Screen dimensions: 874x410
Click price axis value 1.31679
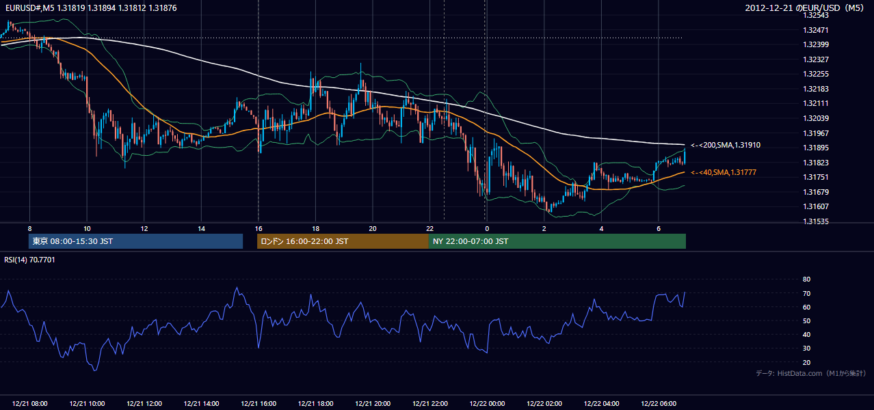coord(816,192)
